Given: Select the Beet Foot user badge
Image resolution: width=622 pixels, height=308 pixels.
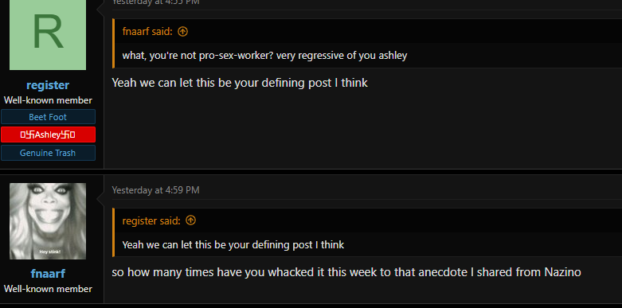Looking at the screenshot, I should pyautogui.click(x=48, y=117).
